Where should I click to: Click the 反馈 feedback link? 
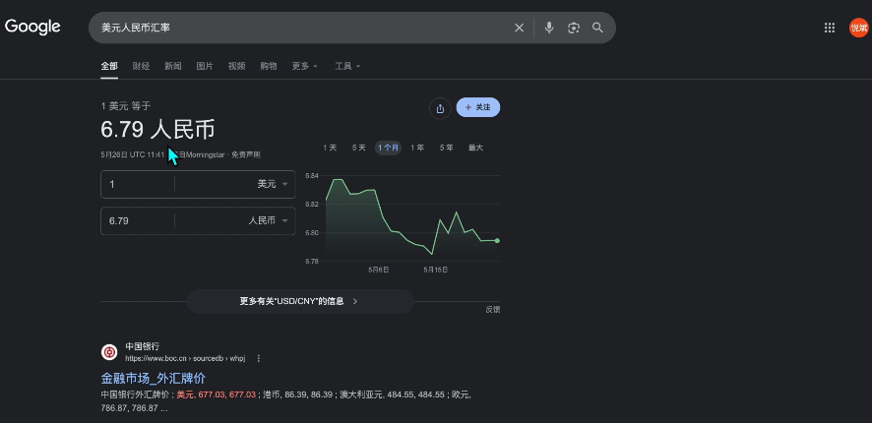[x=493, y=310]
